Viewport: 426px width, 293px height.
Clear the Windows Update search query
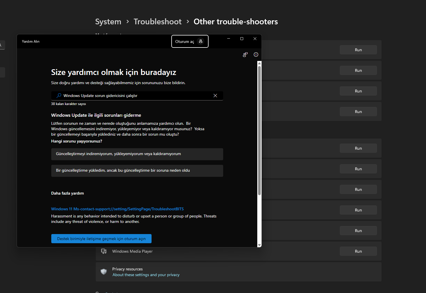coord(215,96)
